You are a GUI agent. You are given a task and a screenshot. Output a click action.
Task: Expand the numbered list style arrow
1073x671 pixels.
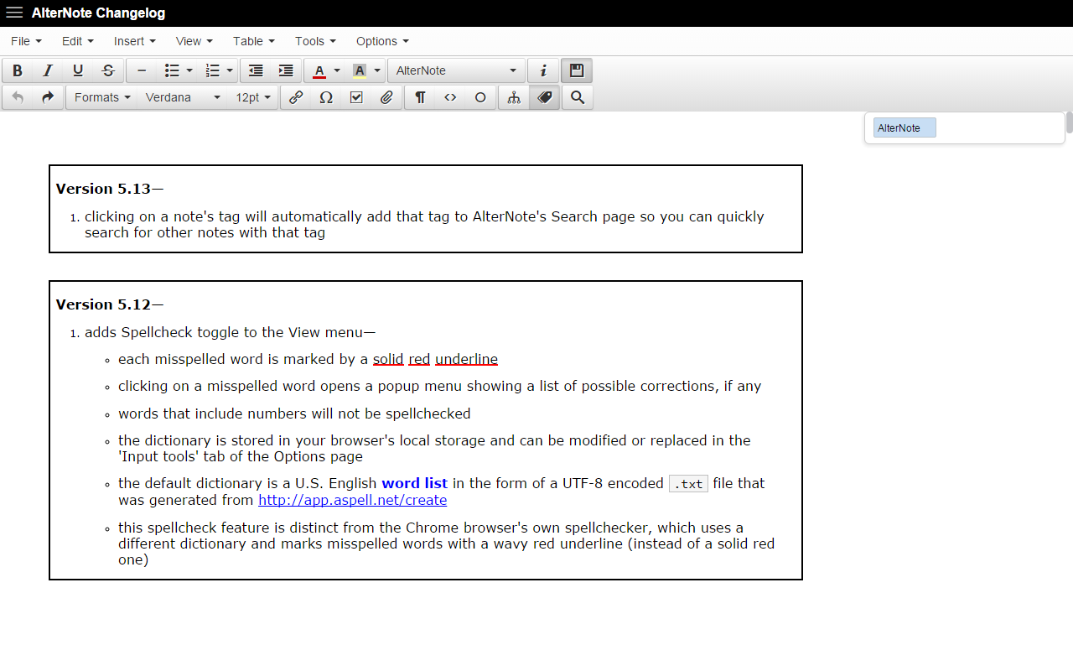click(x=230, y=70)
